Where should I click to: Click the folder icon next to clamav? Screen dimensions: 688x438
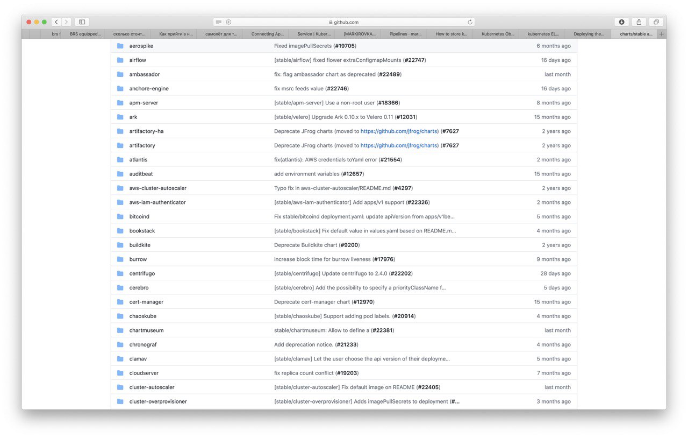click(x=120, y=359)
